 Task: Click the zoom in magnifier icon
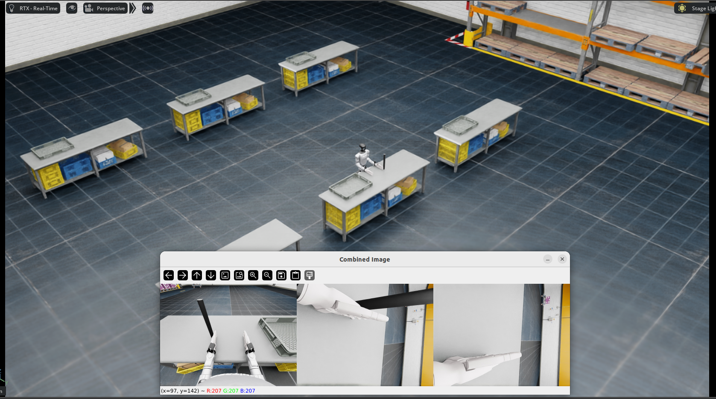pos(253,275)
